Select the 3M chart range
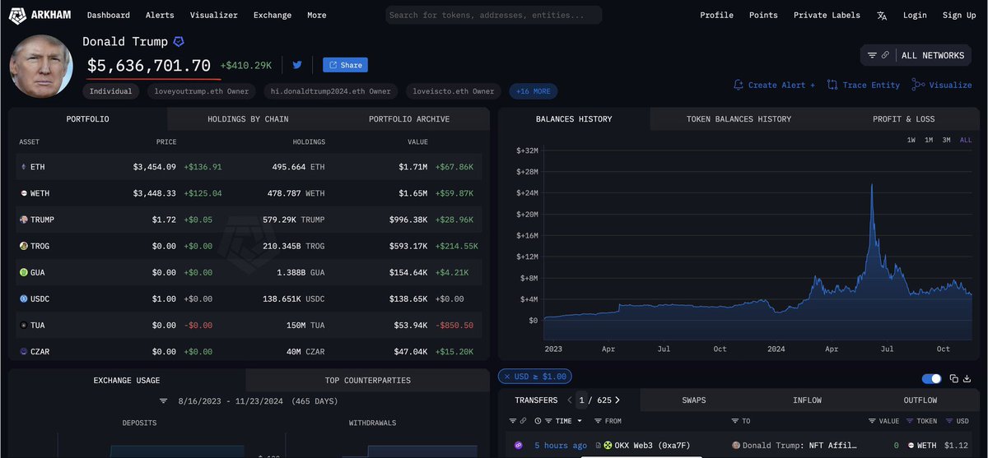 click(947, 140)
